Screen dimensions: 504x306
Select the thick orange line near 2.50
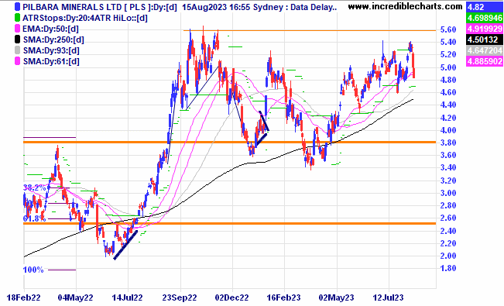(x=229, y=224)
